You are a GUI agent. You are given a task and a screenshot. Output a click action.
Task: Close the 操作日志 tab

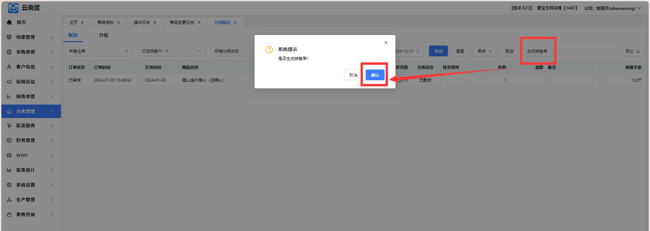[x=155, y=23]
